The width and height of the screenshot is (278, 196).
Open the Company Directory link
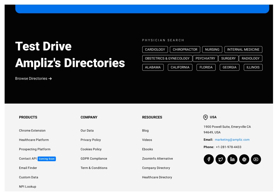click(156, 168)
